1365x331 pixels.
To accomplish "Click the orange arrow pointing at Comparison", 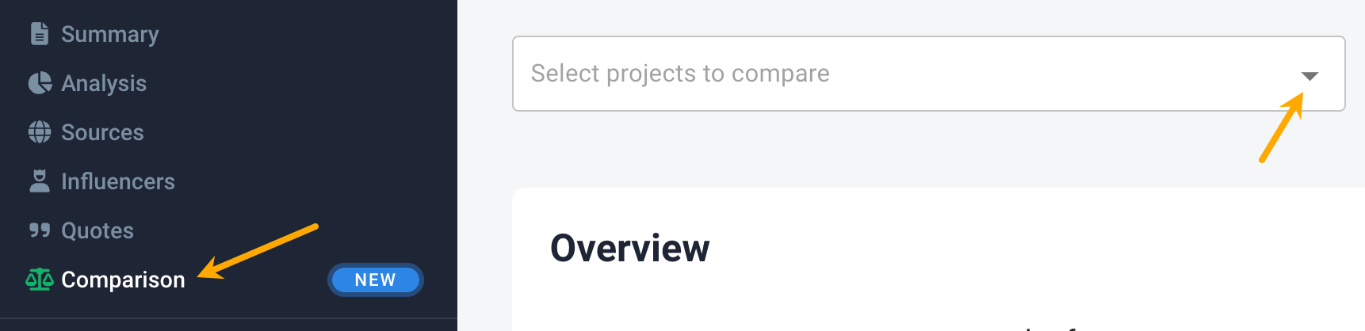I will (258, 251).
